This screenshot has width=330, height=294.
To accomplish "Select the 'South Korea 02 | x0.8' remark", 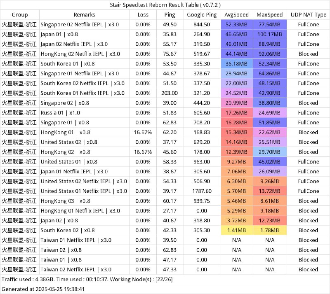I will (x=68, y=231).
